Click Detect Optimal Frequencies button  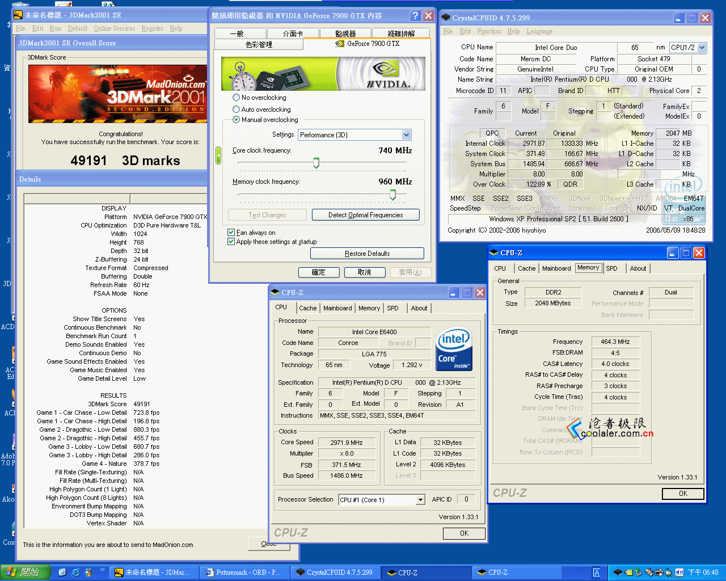click(x=365, y=215)
